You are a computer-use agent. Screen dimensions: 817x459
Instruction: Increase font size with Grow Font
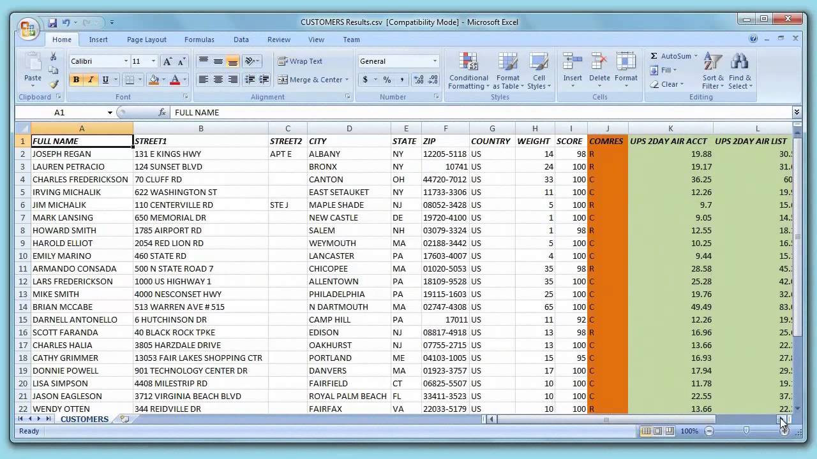point(167,61)
